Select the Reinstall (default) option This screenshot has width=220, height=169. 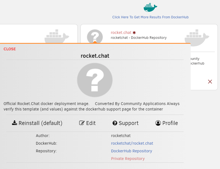point(37,123)
